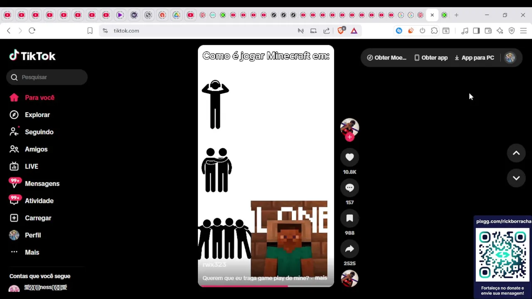
Task: Open the spinning sound disc avatar
Action: pos(350,278)
